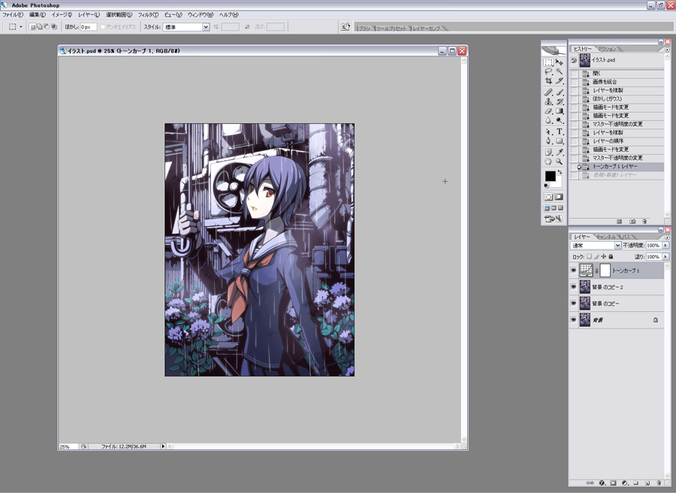
Task: Toggle lock transparent pixels in Layers panel
Action: 590,256
